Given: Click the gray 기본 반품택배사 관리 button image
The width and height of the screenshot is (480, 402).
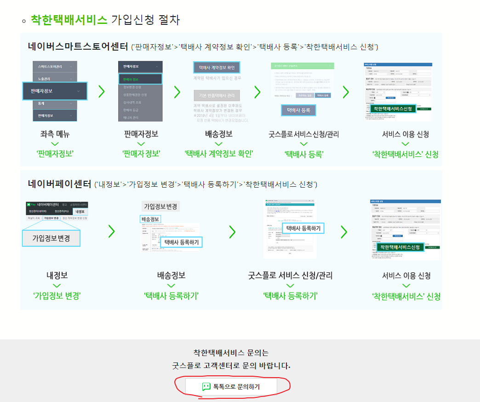Looking at the screenshot, I should point(217,96).
